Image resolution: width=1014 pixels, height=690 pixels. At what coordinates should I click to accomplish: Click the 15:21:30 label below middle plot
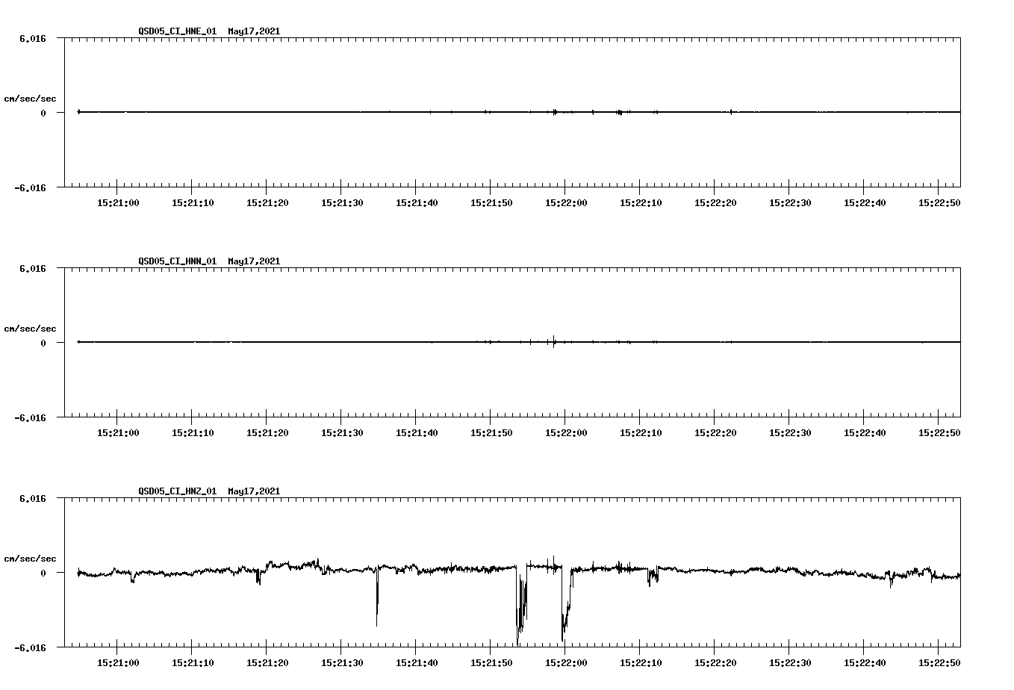tap(343, 431)
